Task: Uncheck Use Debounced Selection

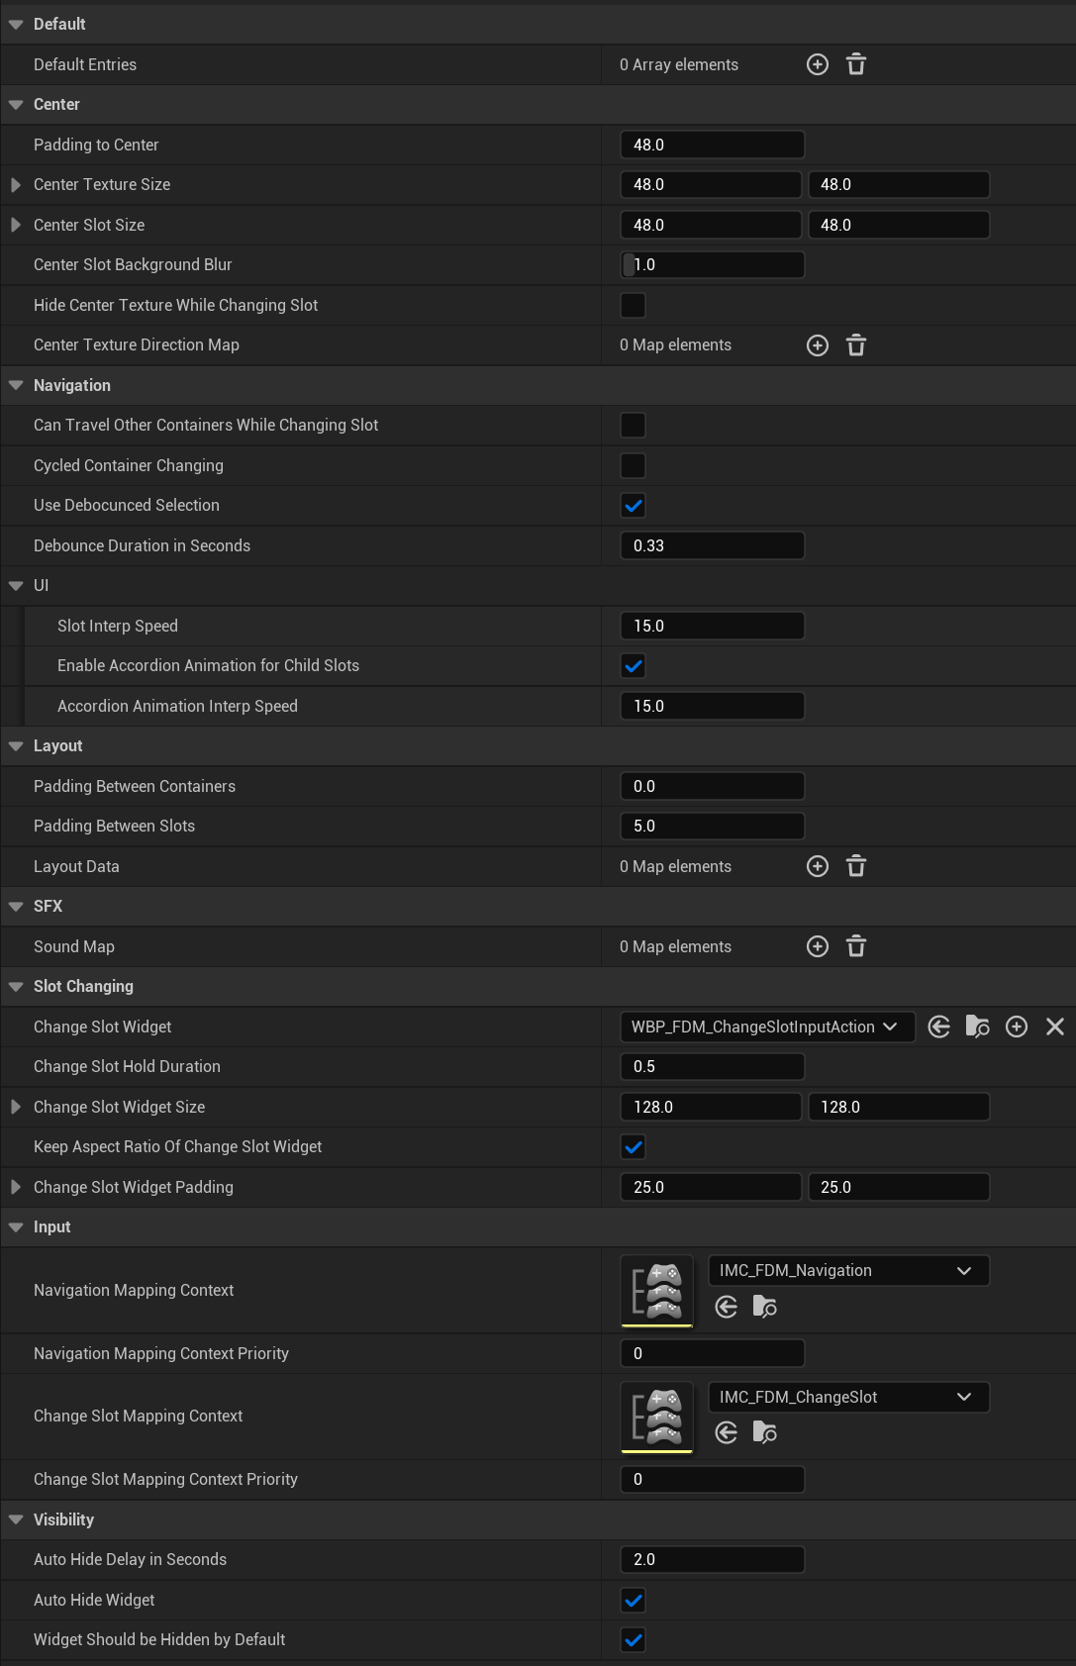Action: pos(633,506)
